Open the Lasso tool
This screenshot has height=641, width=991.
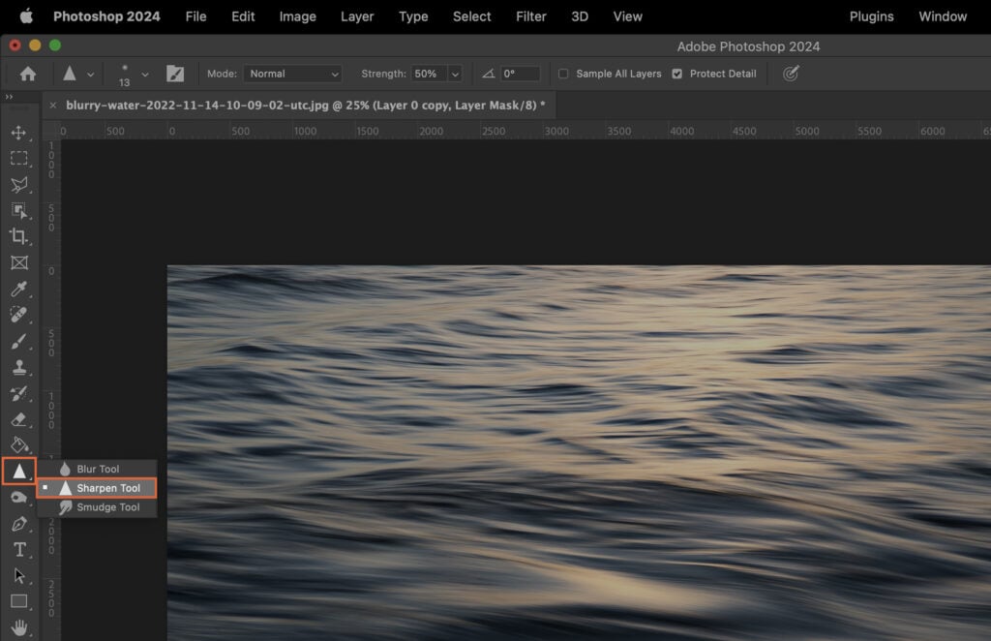click(x=19, y=185)
